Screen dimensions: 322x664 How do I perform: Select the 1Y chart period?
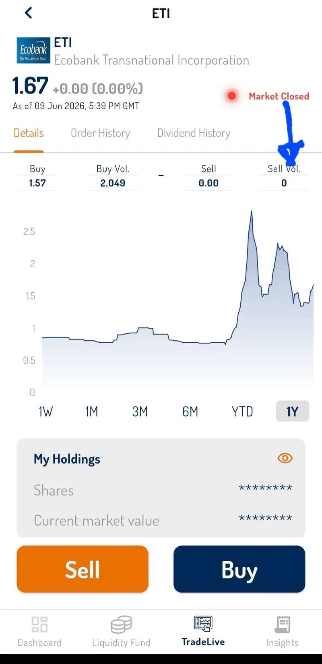[x=293, y=411]
